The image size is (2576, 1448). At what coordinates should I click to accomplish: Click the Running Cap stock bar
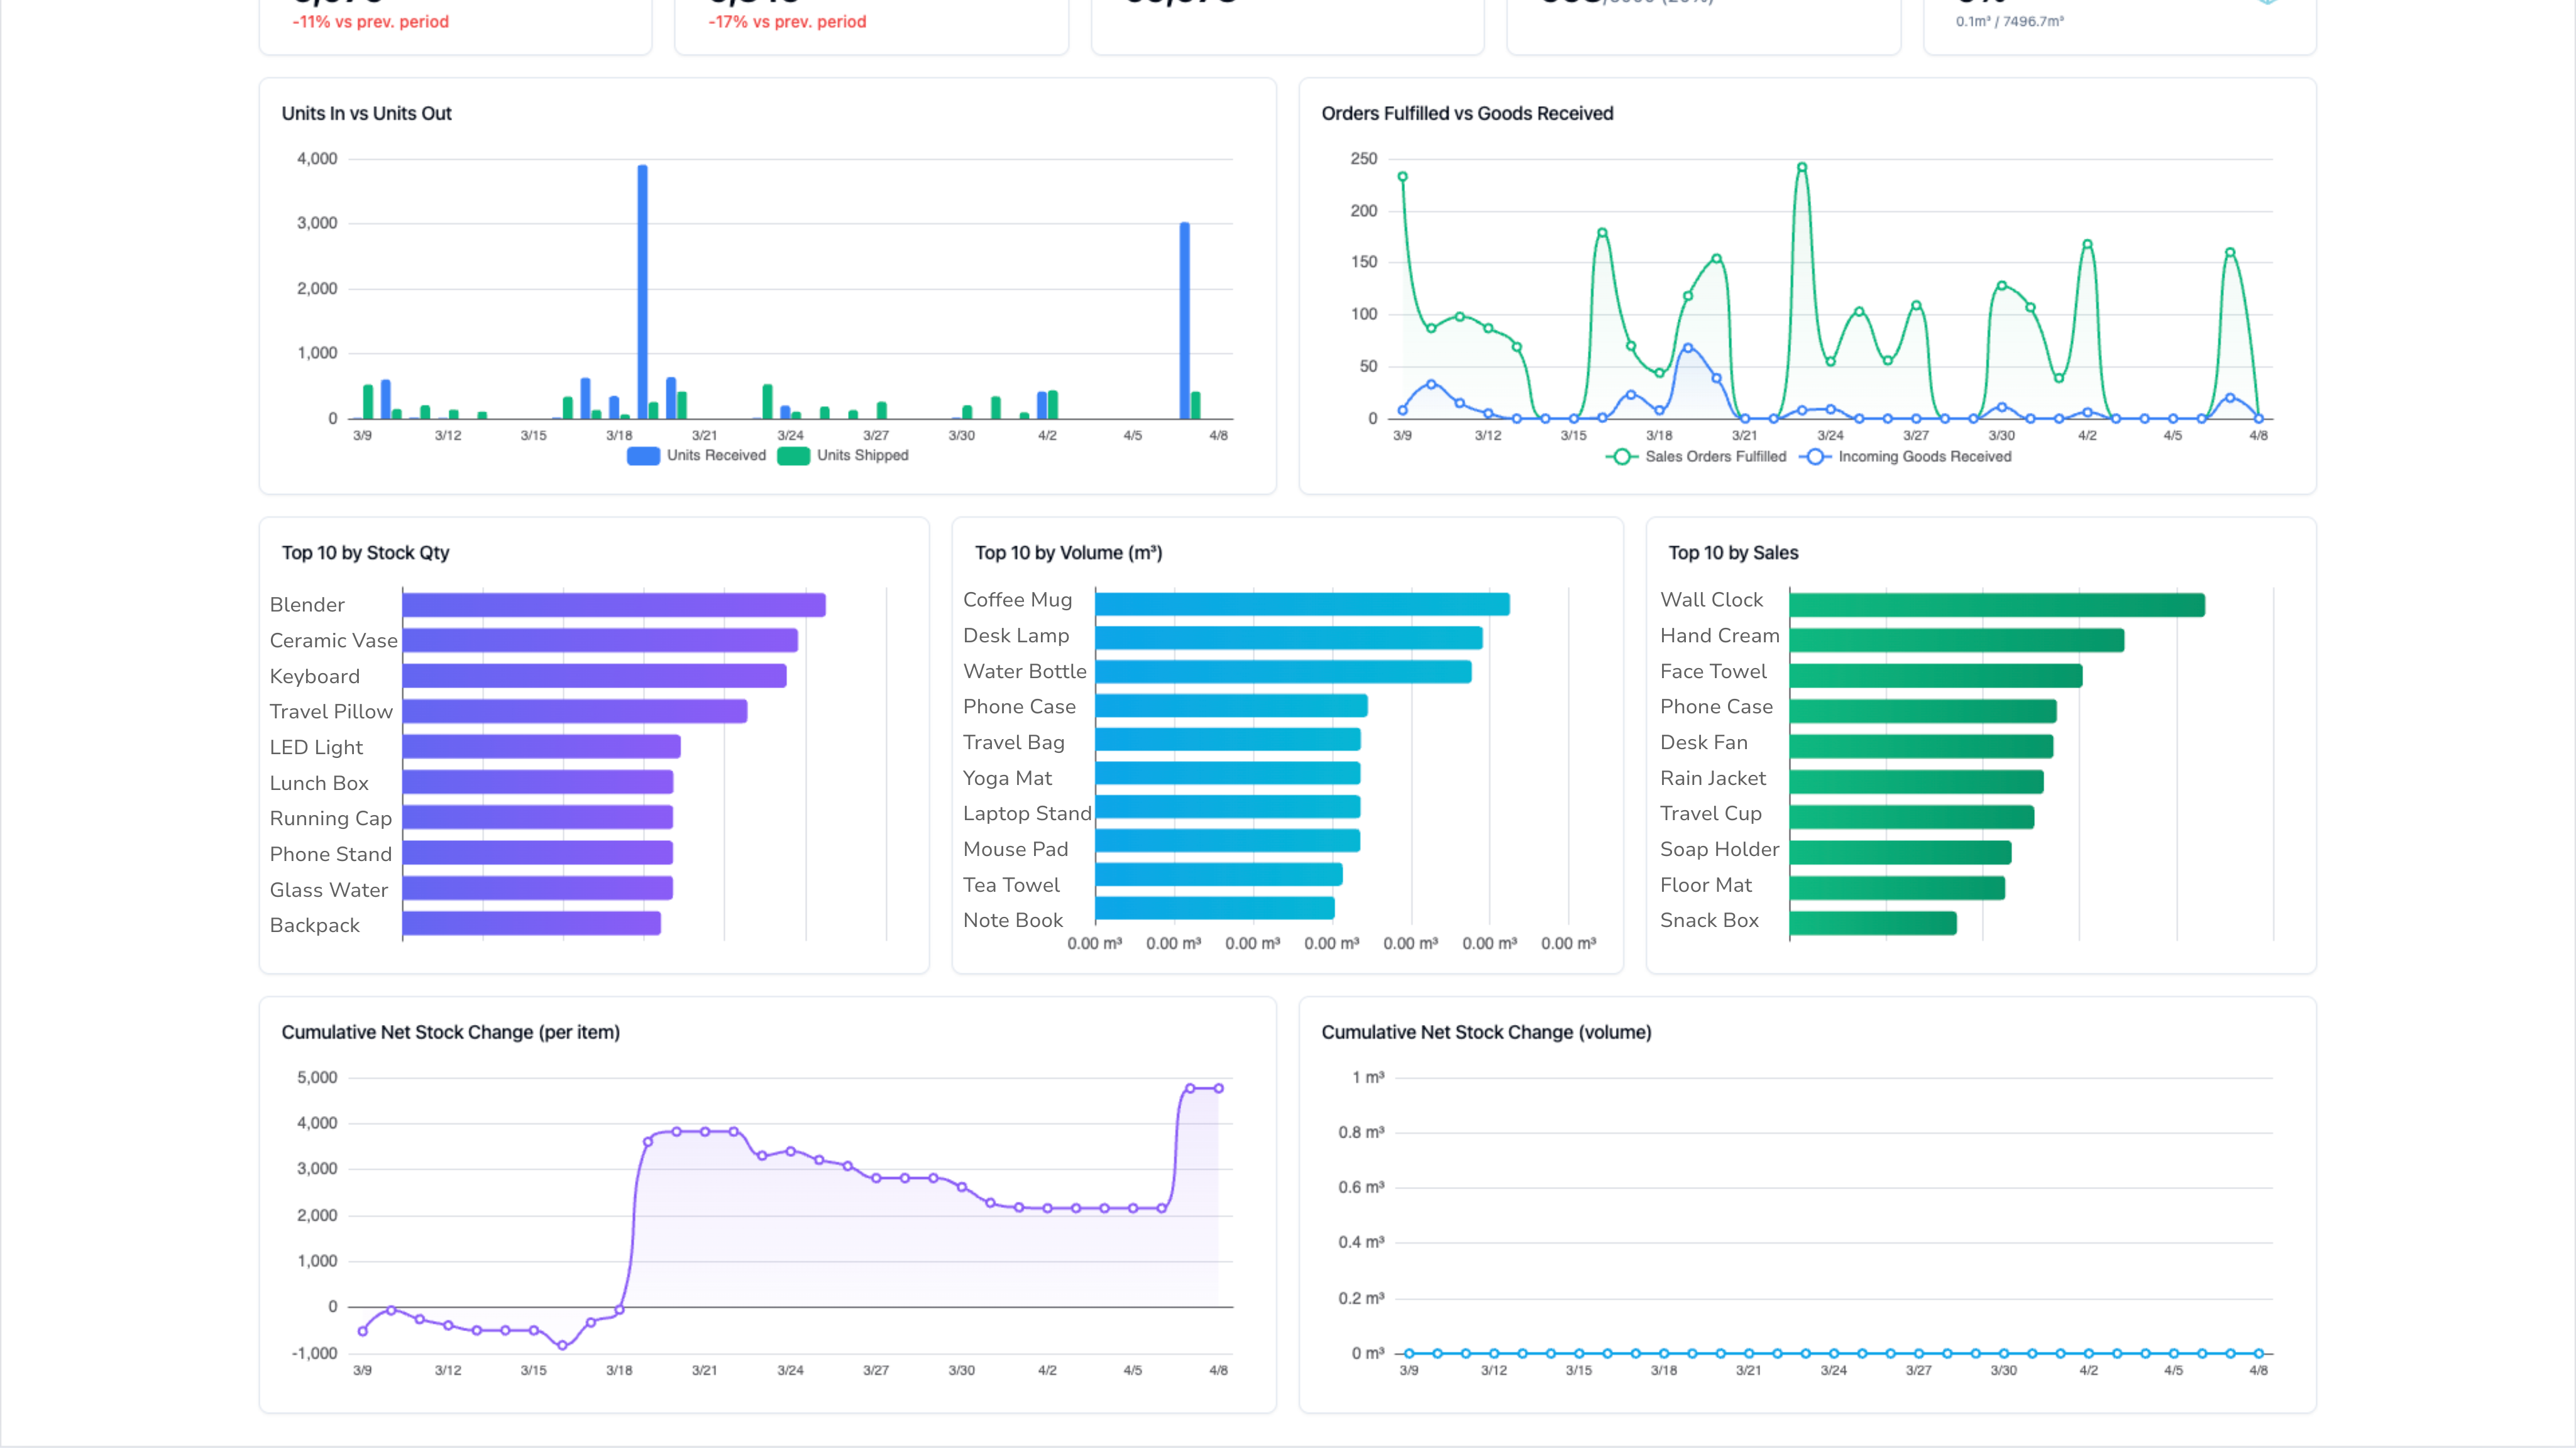[x=538, y=818]
